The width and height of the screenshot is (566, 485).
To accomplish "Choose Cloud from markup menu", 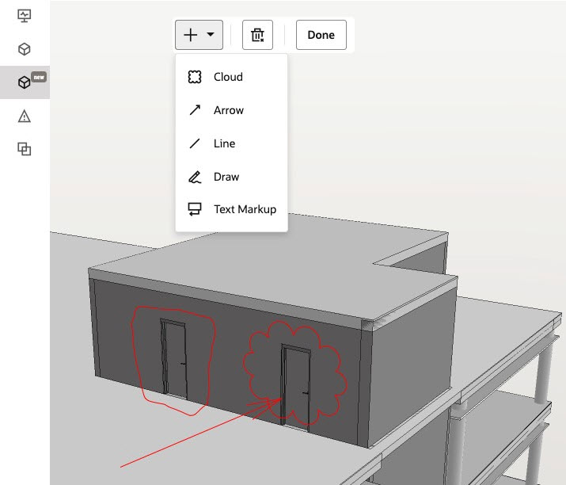I will pyautogui.click(x=231, y=77).
